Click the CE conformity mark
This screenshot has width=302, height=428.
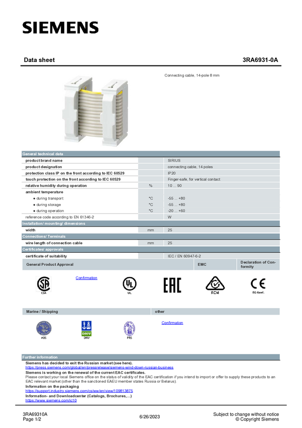pos(258,285)
